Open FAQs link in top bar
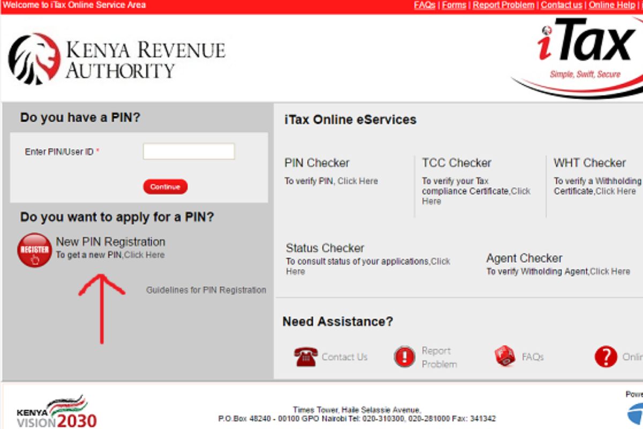The width and height of the screenshot is (643, 429). click(424, 5)
